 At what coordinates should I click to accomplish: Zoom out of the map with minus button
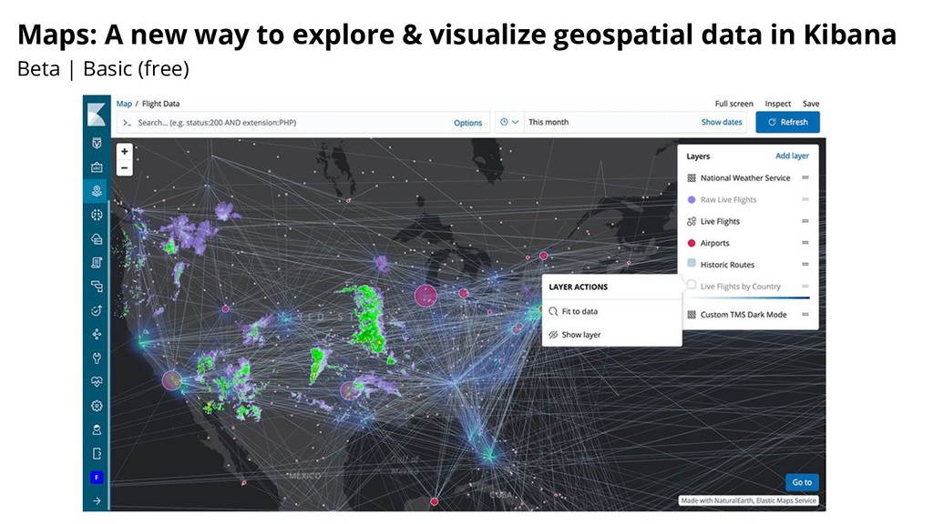click(124, 168)
